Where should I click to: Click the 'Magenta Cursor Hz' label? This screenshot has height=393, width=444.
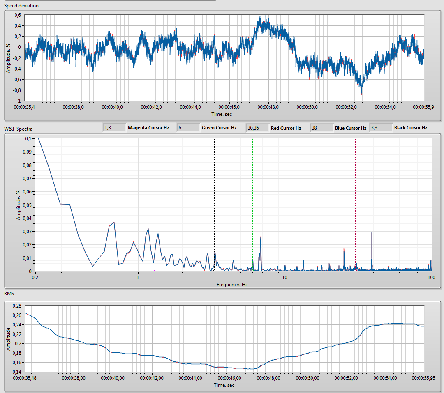(148, 128)
